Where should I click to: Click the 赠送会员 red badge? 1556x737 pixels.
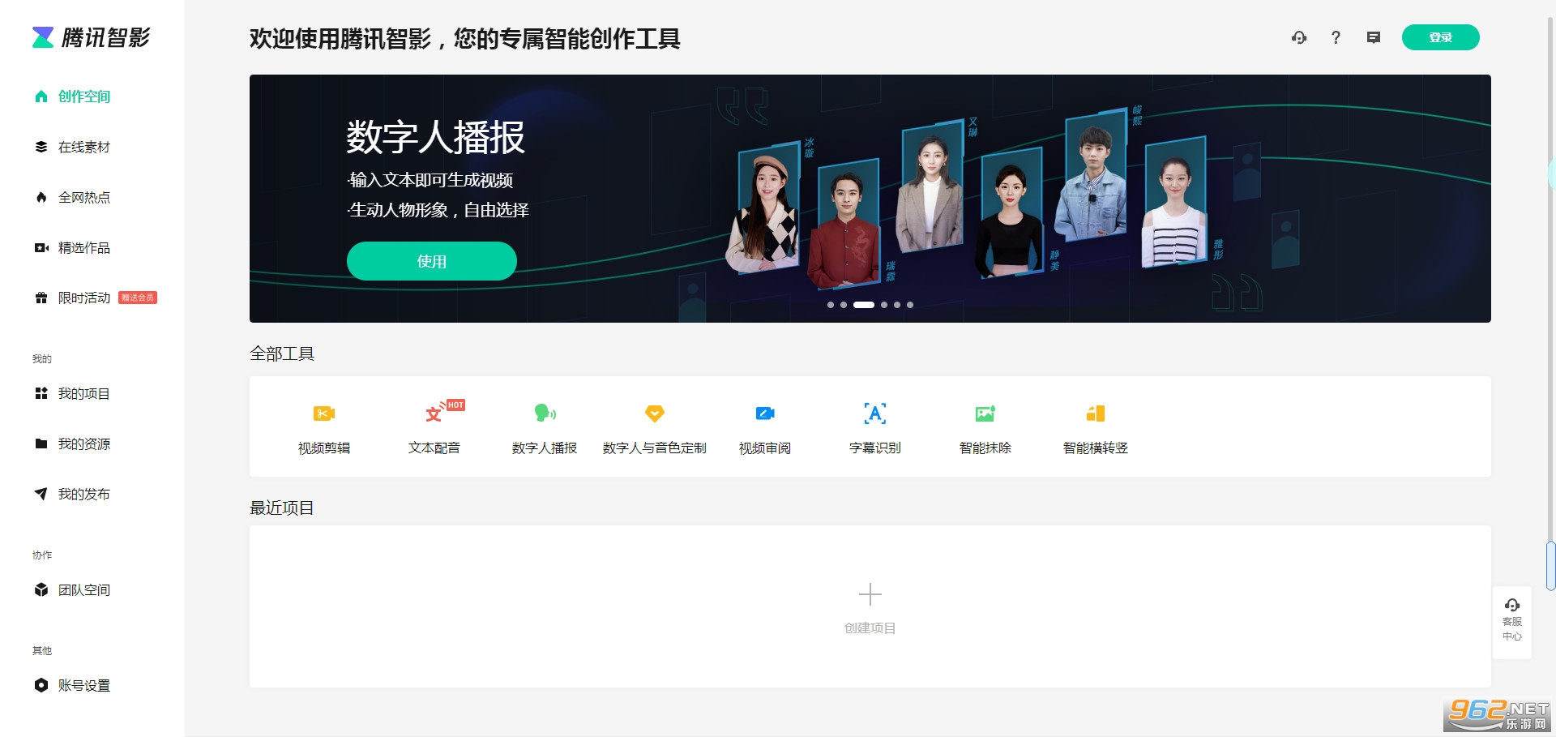tap(138, 298)
